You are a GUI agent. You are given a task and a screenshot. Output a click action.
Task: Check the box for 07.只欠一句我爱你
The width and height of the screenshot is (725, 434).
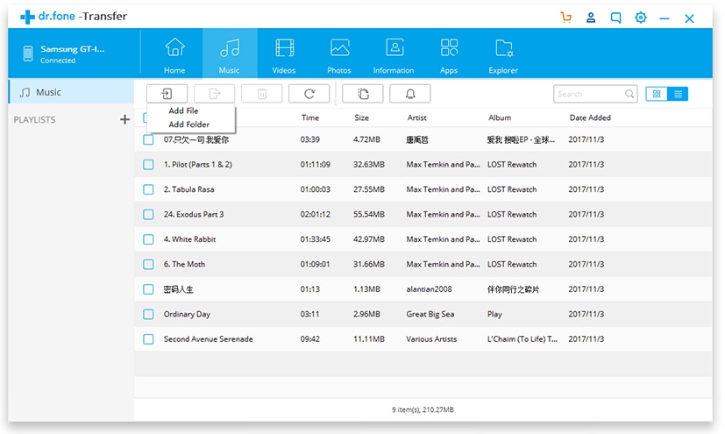pyautogui.click(x=148, y=139)
